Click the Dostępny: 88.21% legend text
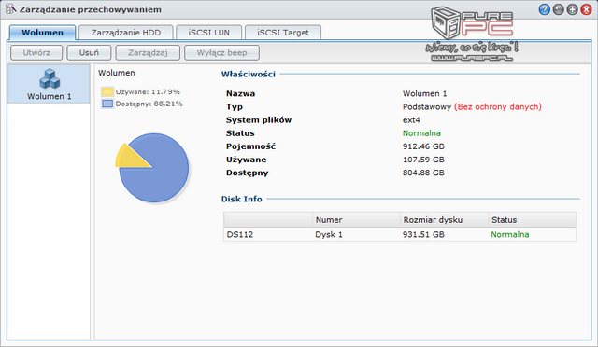Viewport: 598px width, 347px height. pyautogui.click(x=149, y=104)
